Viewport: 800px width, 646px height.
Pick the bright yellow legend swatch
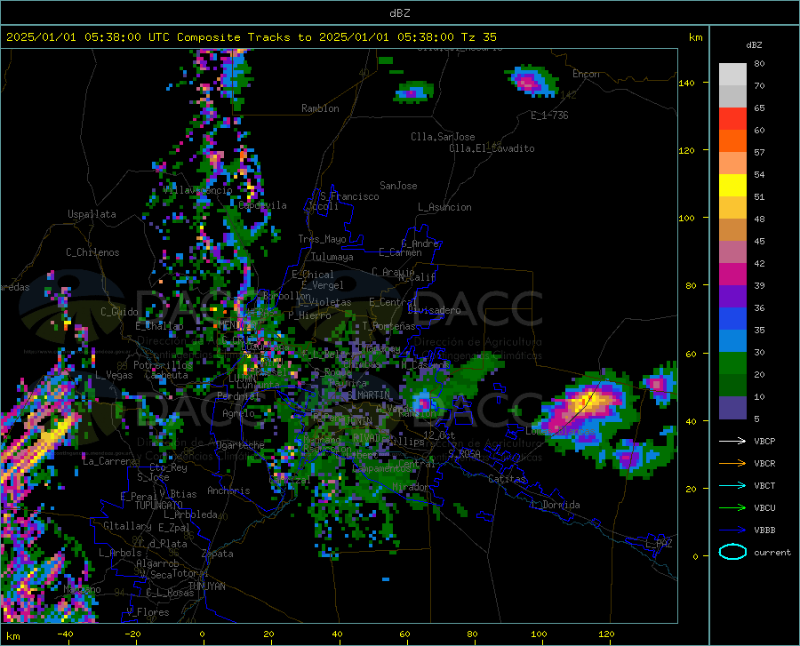pyautogui.click(x=732, y=186)
